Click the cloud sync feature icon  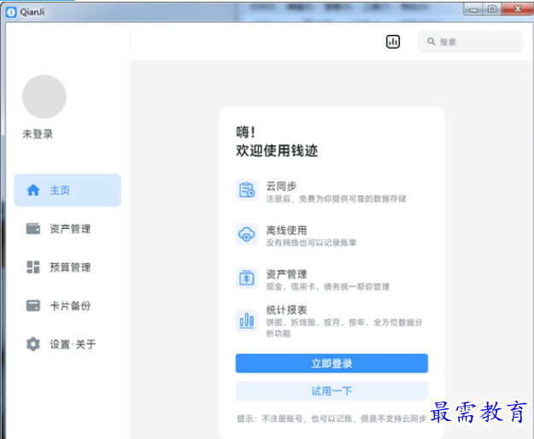click(247, 190)
